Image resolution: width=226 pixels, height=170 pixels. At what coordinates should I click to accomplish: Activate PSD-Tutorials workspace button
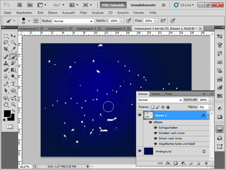113,5
